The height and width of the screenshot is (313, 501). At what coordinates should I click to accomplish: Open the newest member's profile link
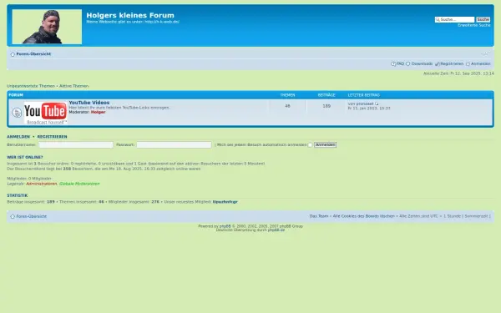225,202
